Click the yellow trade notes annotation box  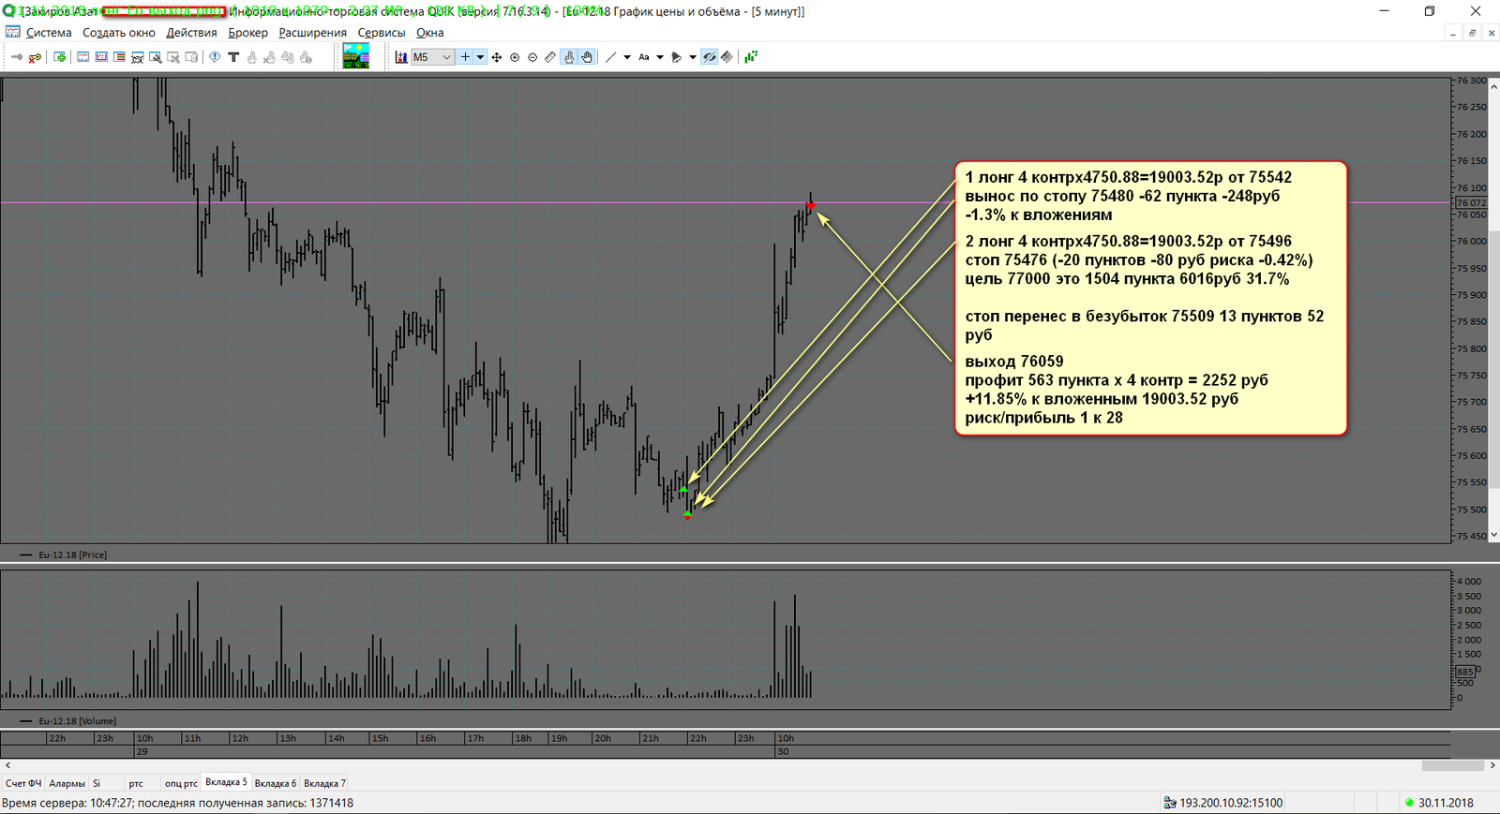(x=1150, y=298)
